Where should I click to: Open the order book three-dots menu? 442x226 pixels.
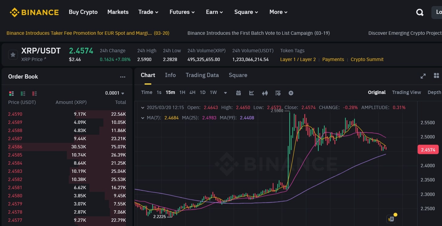[x=122, y=77]
